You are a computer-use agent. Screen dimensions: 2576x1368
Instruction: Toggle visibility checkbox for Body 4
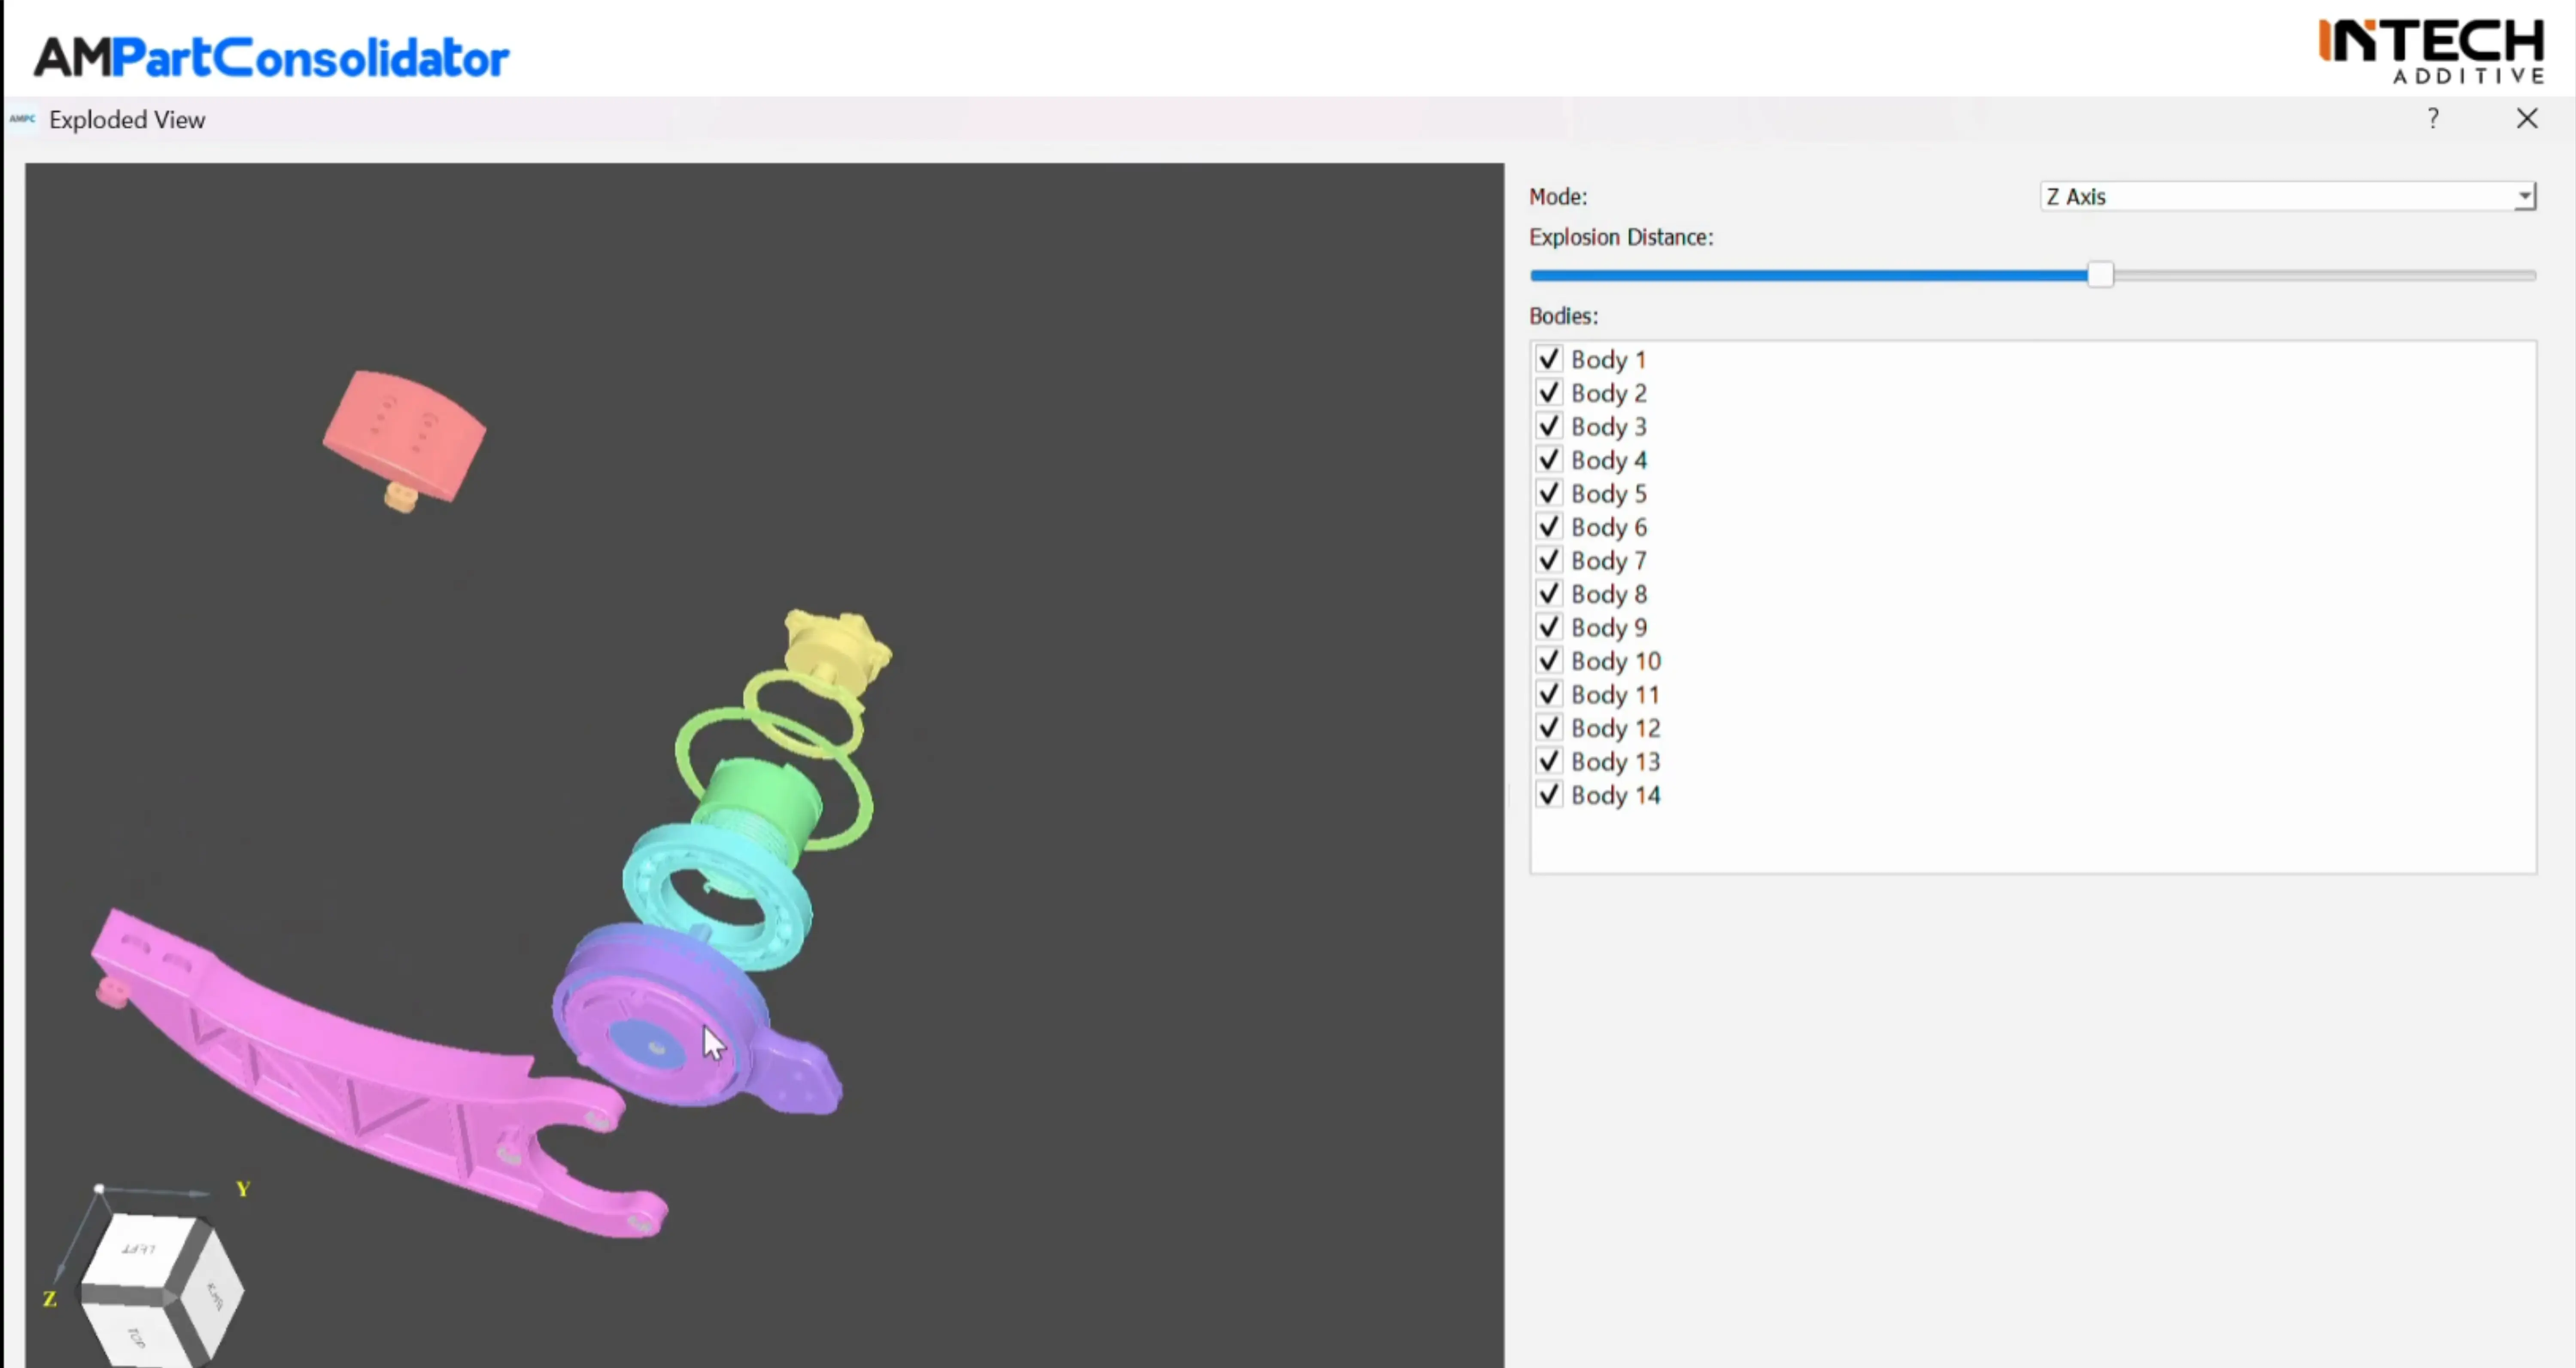coord(1549,460)
